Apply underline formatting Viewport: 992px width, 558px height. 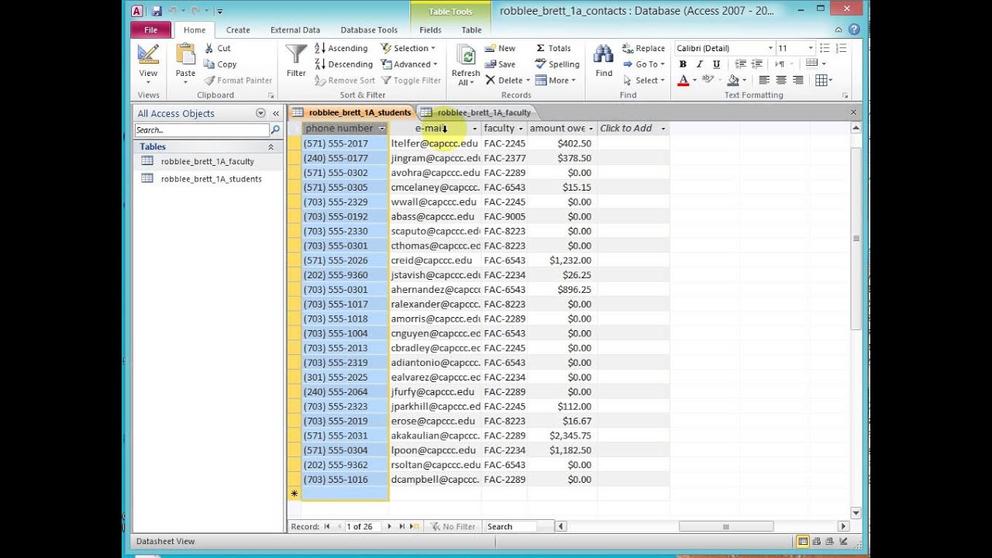click(x=716, y=64)
